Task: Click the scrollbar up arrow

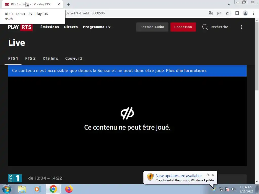Action: pos(257,20)
